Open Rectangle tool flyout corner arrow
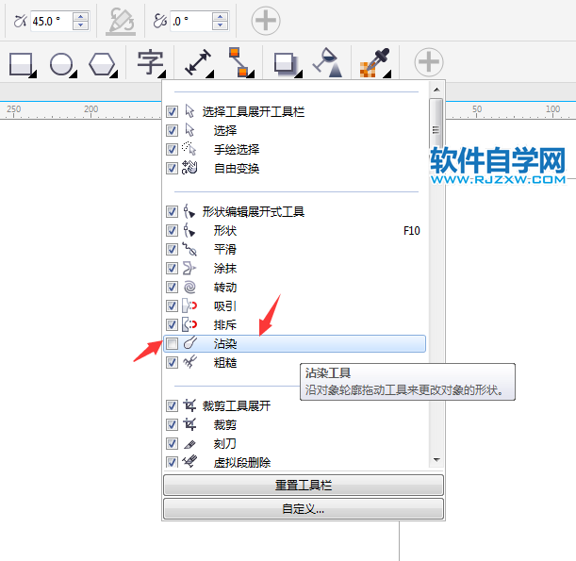The height and width of the screenshot is (561, 576). [x=33, y=74]
